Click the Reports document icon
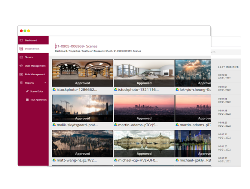250x189 pixels. pyautogui.click(x=21, y=83)
